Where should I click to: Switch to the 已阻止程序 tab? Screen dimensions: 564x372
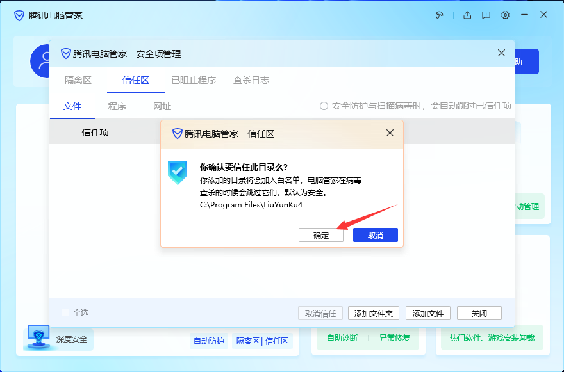pos(194,80)
